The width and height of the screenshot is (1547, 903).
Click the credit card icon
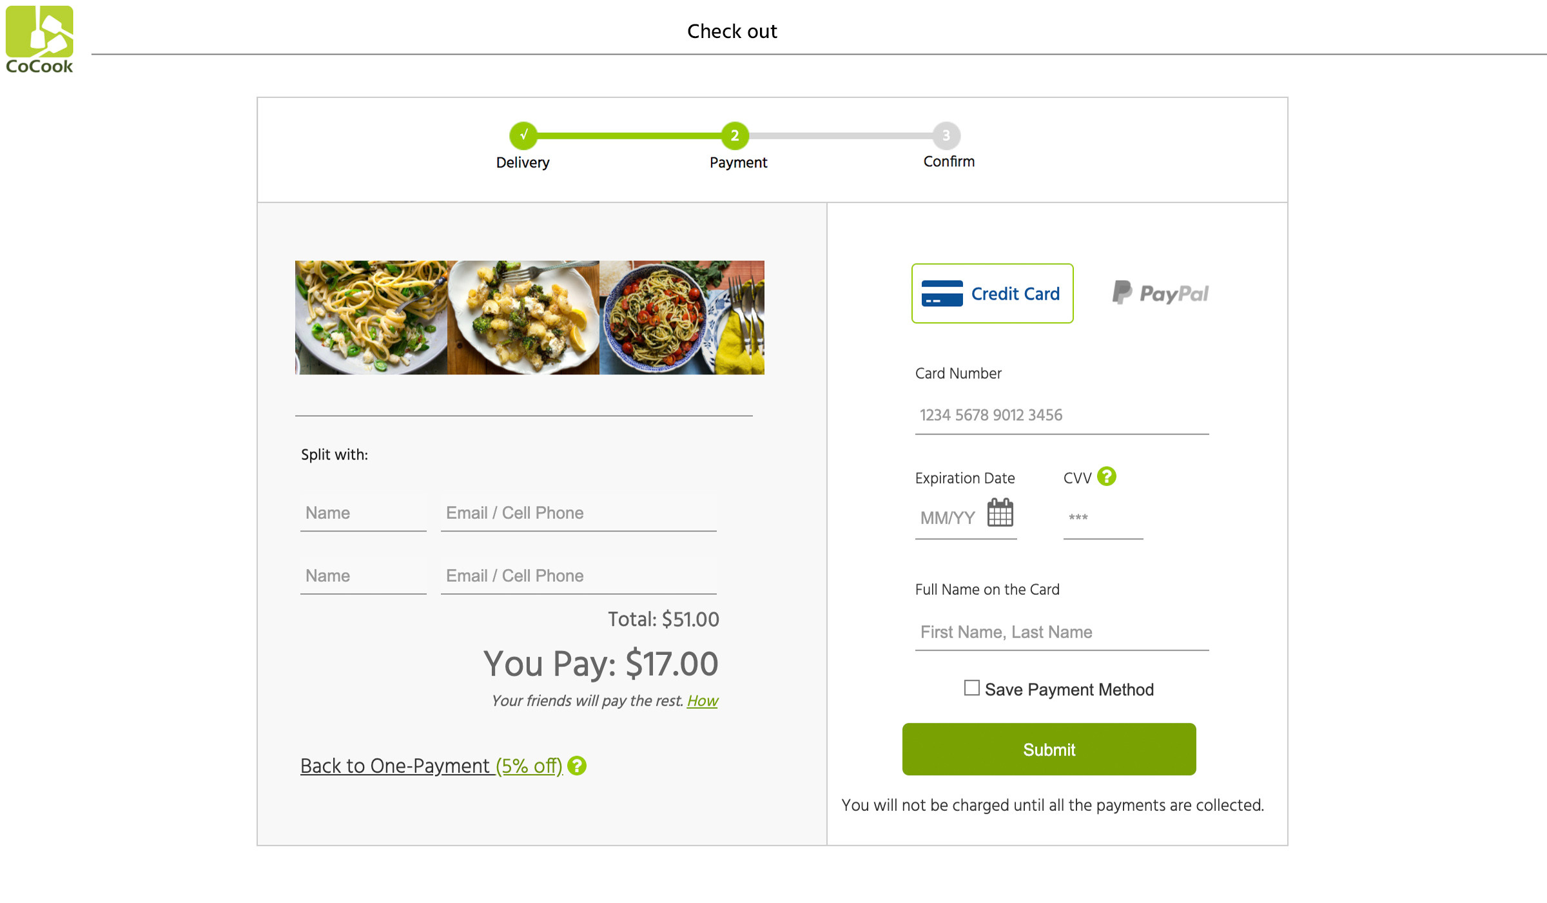(942, 293)
